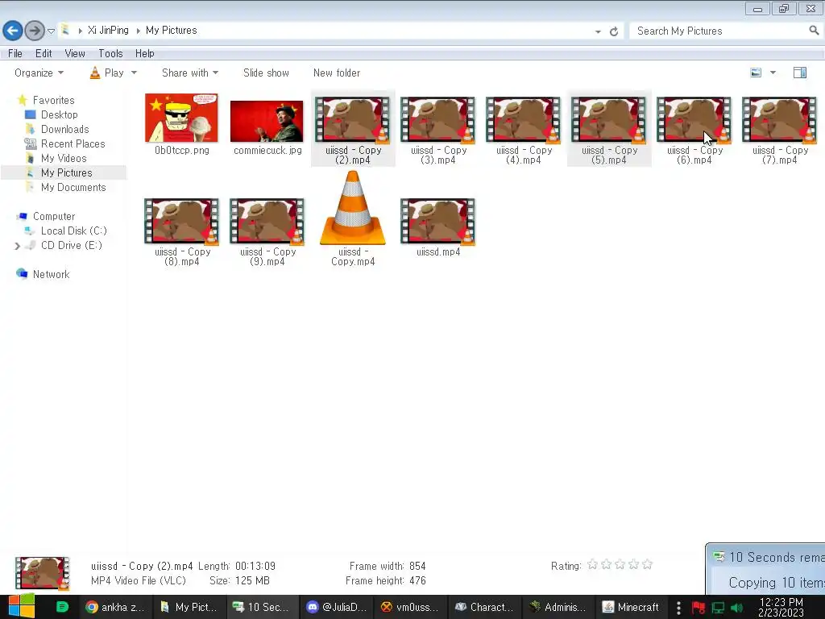Screen dimensions: 825x619
Task: Click the taskbar clock 12:23 PM
Action: click(781, 602)
